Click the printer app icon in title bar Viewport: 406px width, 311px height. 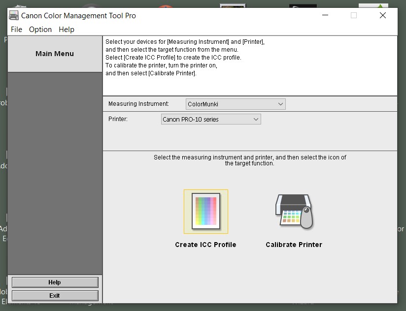pyautogui.click(x=14, y=15)
